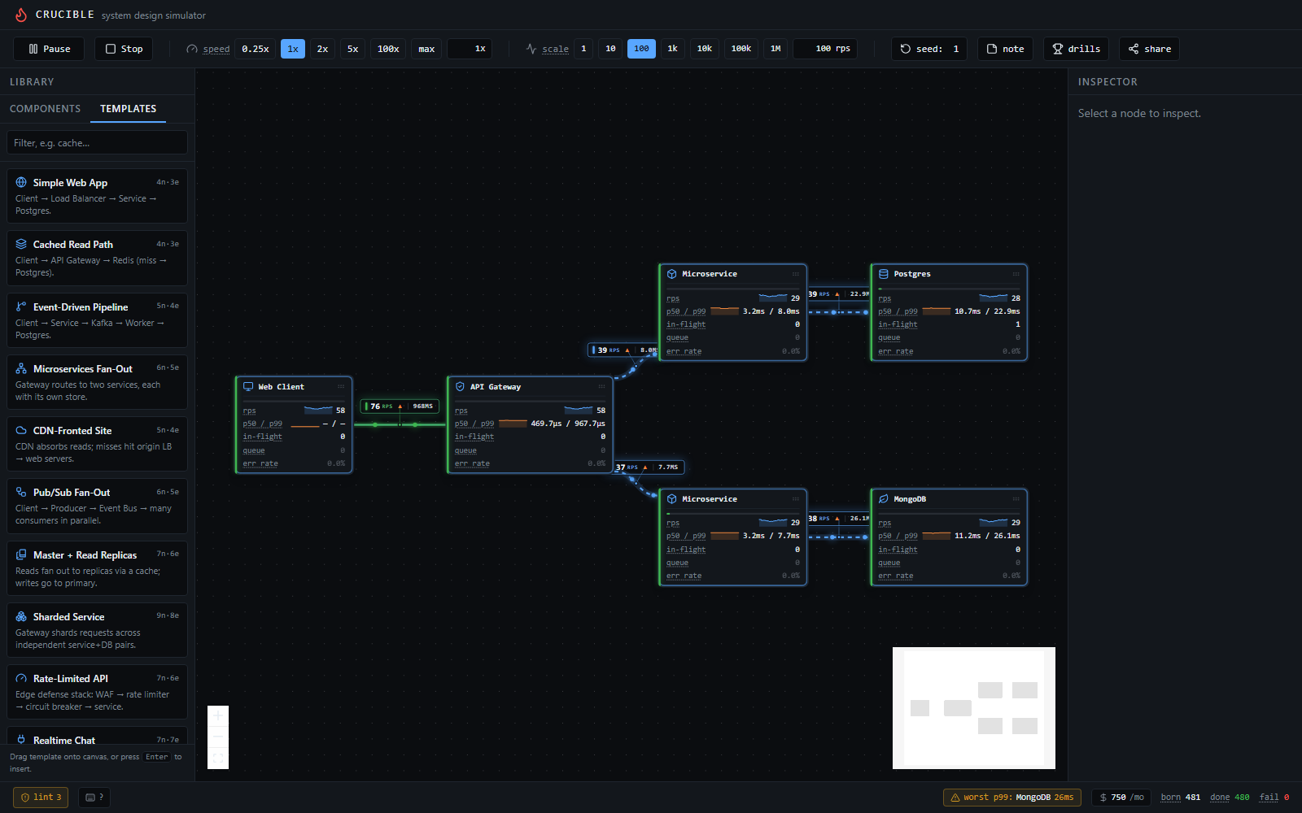The height and width of the screenshot is (813, 1302).
Task: Add a note to the canvas
Action: pyautogui.click(x=1006, y=49)
